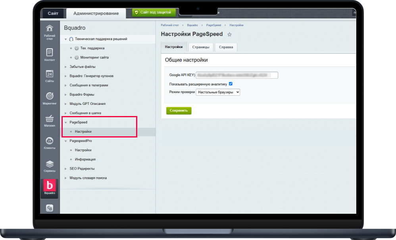Open Информация under PagespeedPro

point(85,159)
